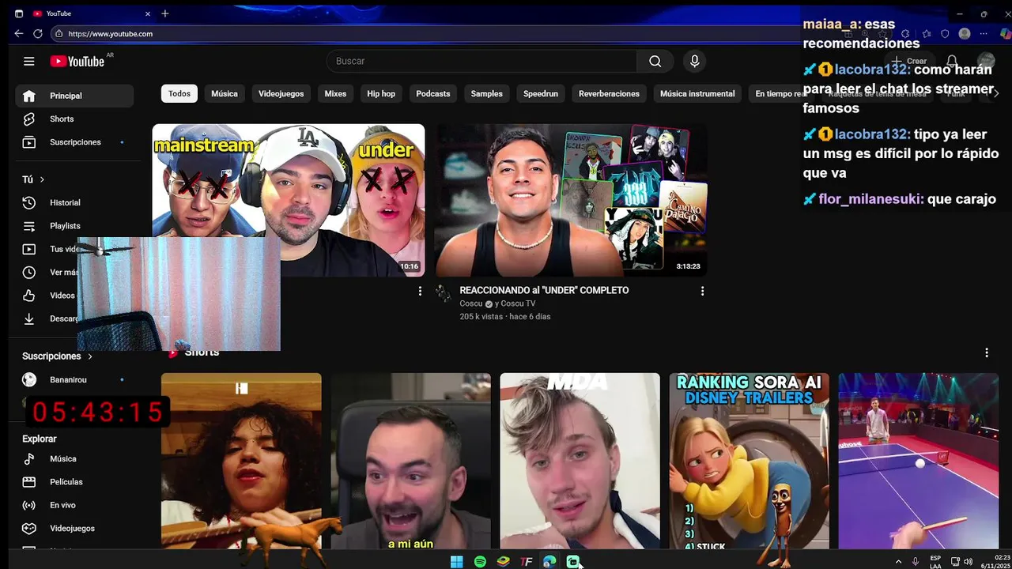Select the Speedrun filter chip
Screen dimensions: 1012x569
(x=541, y=93)
